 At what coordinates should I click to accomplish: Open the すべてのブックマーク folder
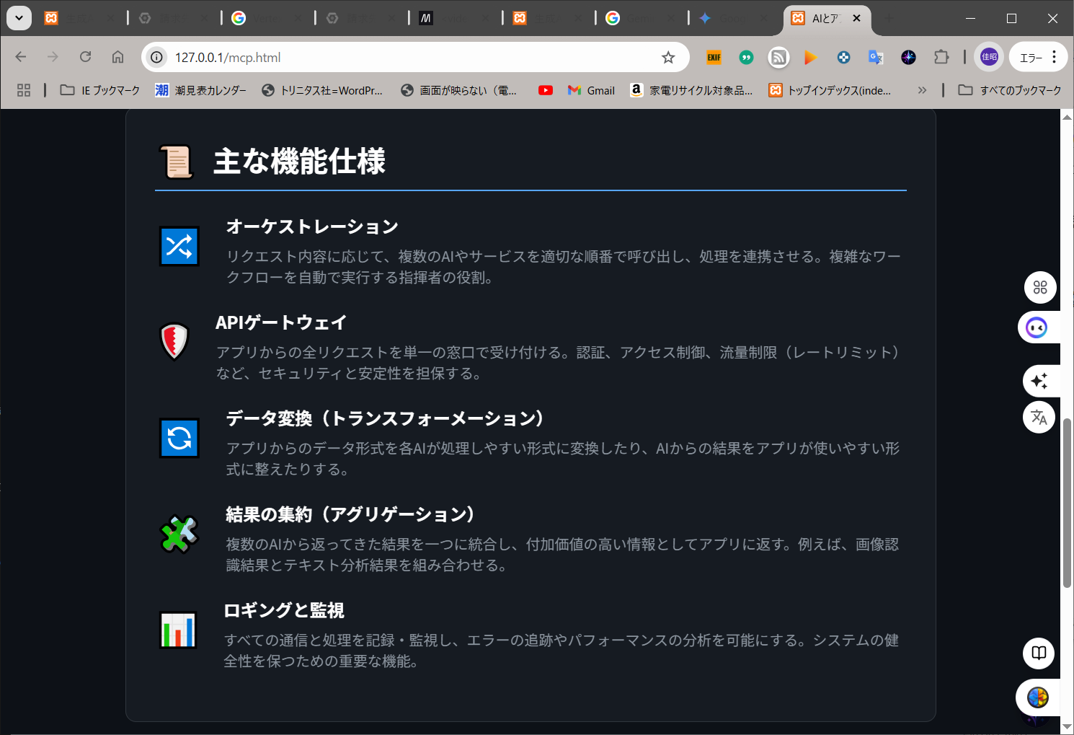1010,90
